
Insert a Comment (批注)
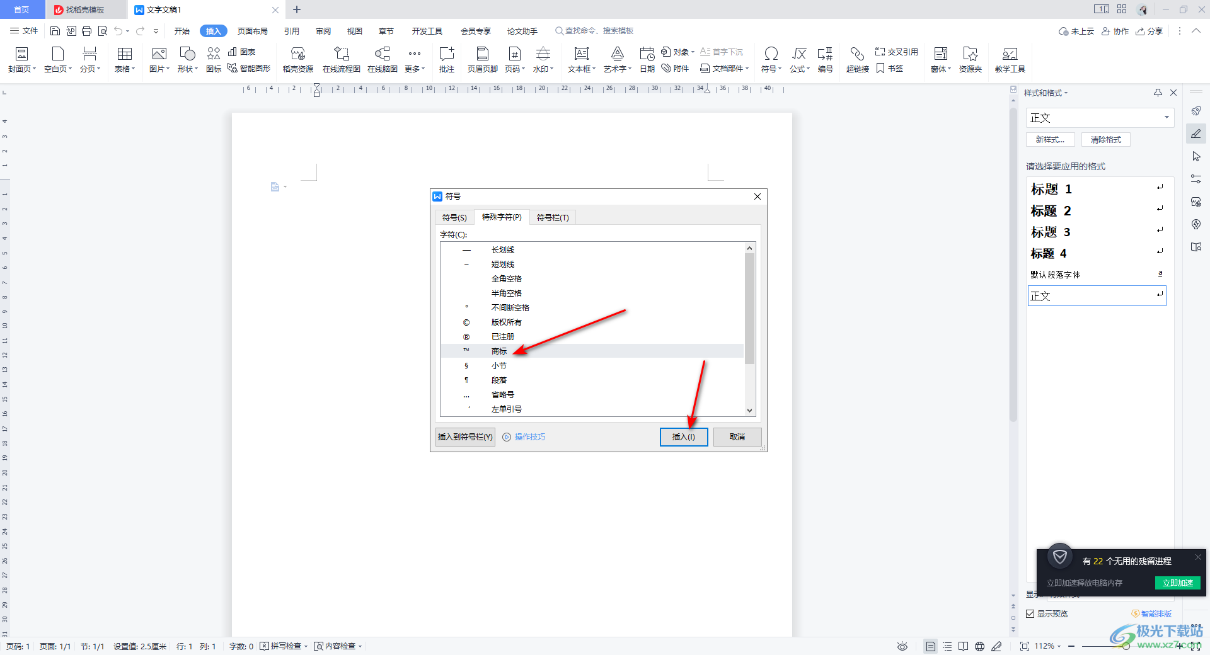(x=447, y=60)
